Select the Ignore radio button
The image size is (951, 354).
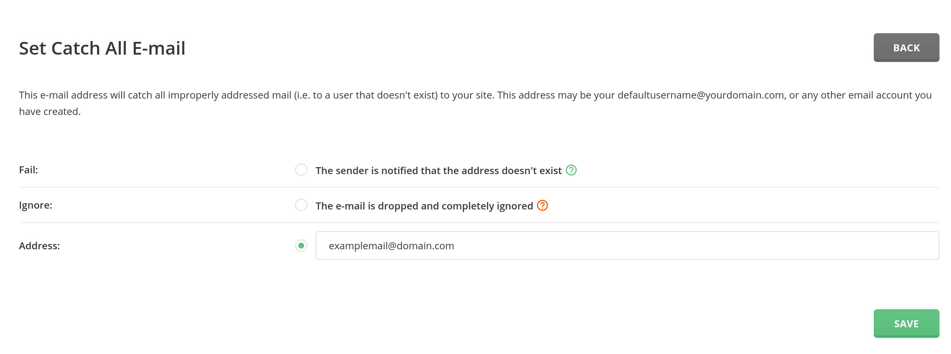coord(301,205)
